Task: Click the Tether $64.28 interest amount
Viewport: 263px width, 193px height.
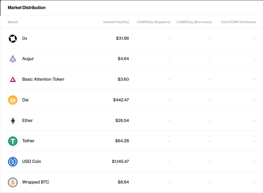Action: 122,141
